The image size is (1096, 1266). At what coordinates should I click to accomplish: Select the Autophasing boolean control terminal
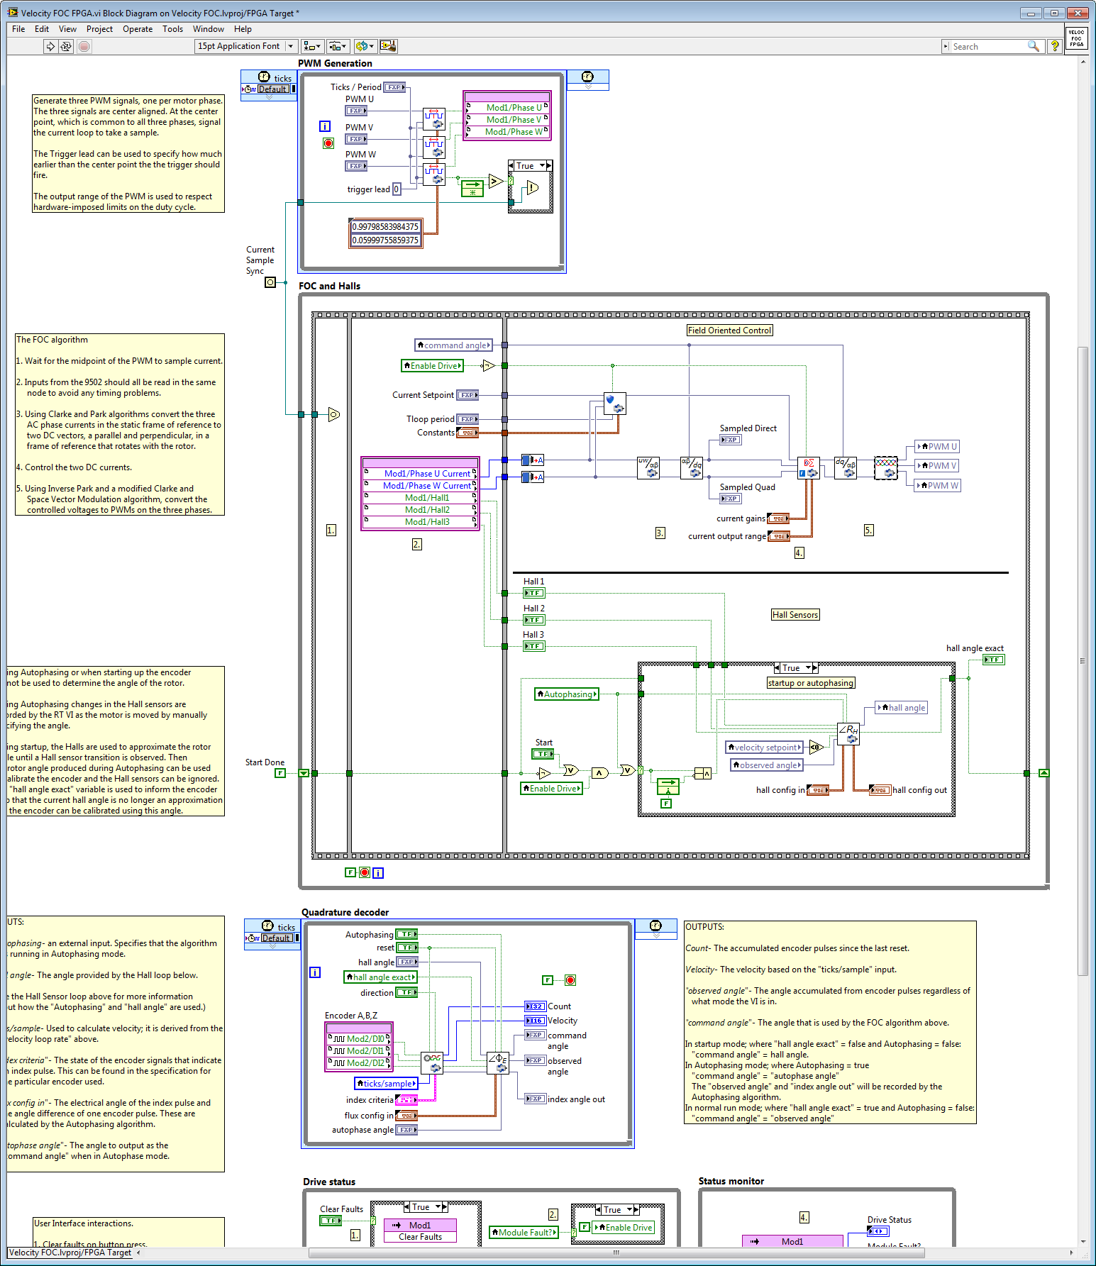click(406, 934)
